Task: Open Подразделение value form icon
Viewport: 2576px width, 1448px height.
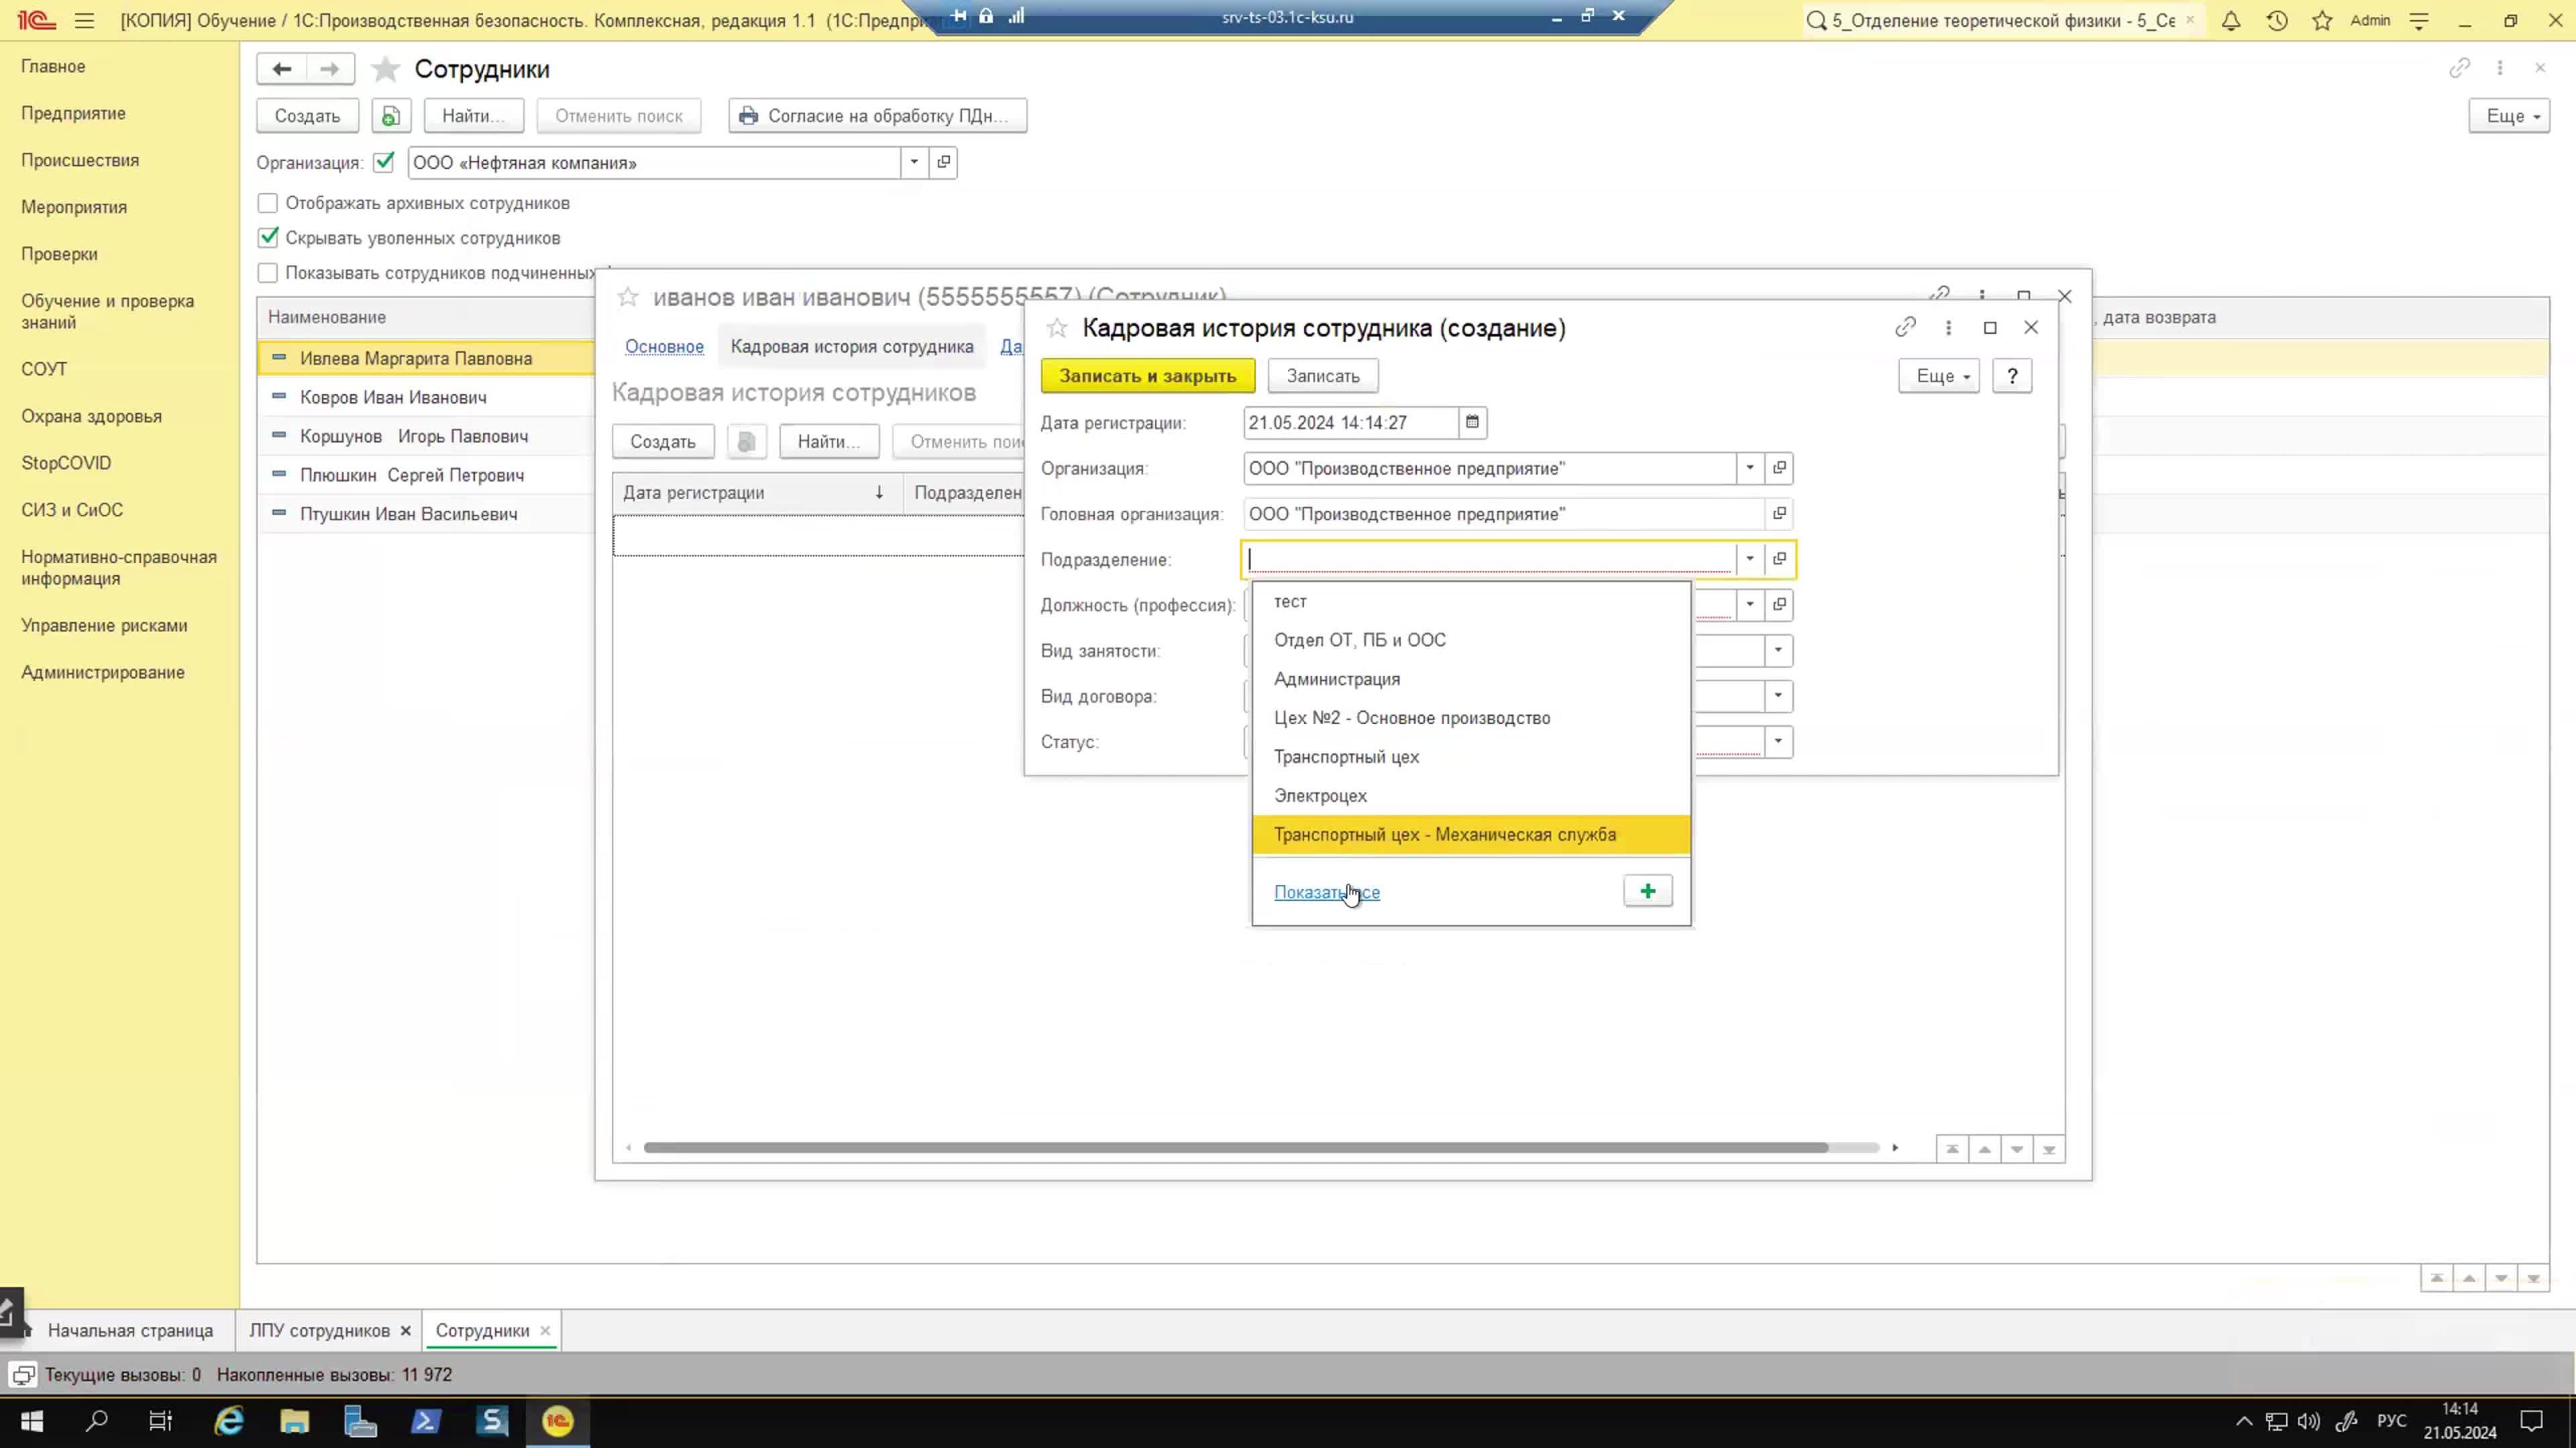Action: point(1779,560)
